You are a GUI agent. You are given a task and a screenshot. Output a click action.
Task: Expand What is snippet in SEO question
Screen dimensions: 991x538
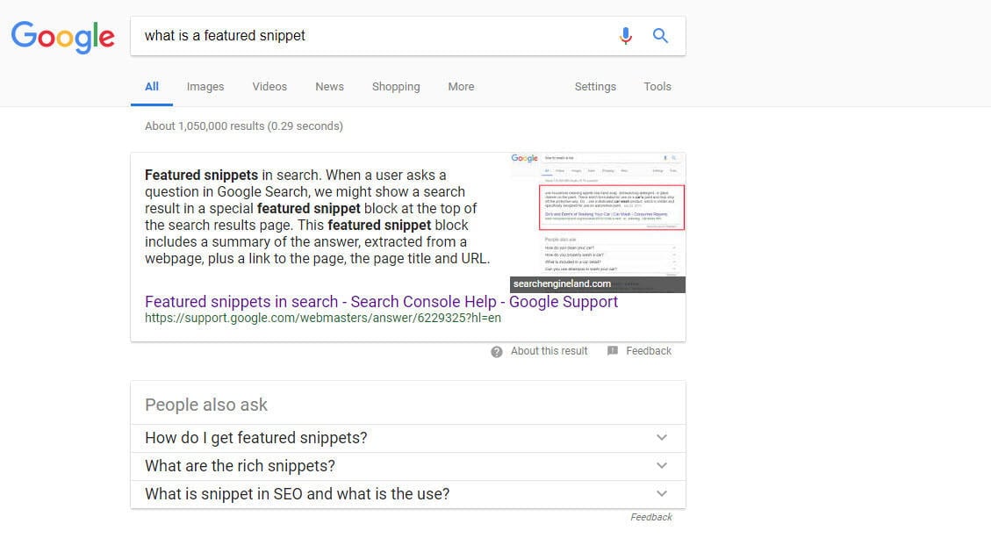(408, 494)
